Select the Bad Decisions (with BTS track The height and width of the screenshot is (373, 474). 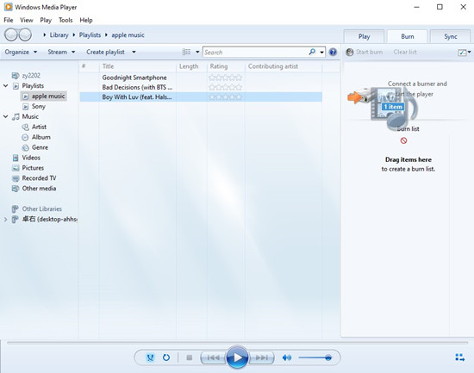(201, 87)
